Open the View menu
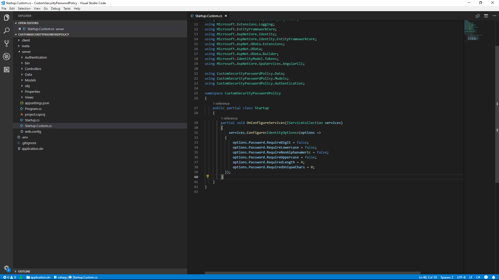499x280 pixels. click(37, 9)
